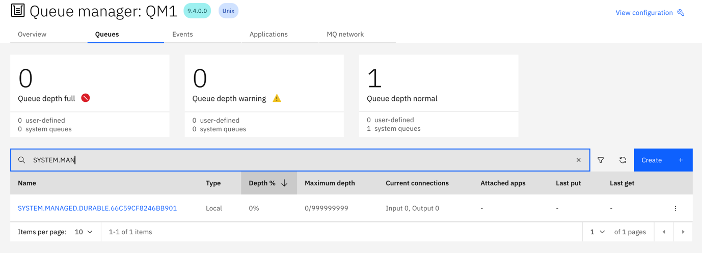Image resolution: width=702 pixels, height=253 pixels.
Task: Open the row overflow actions menu
Action: tap(676, 208)
